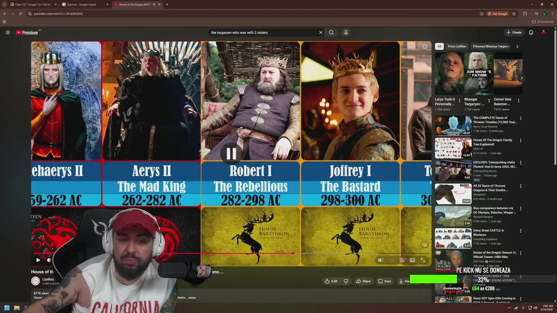Image resolution: width=557 pixels, height=313 pixels.
Task: Open options for Rhaegar Targaryen short
Action: [x=489, y=101]
